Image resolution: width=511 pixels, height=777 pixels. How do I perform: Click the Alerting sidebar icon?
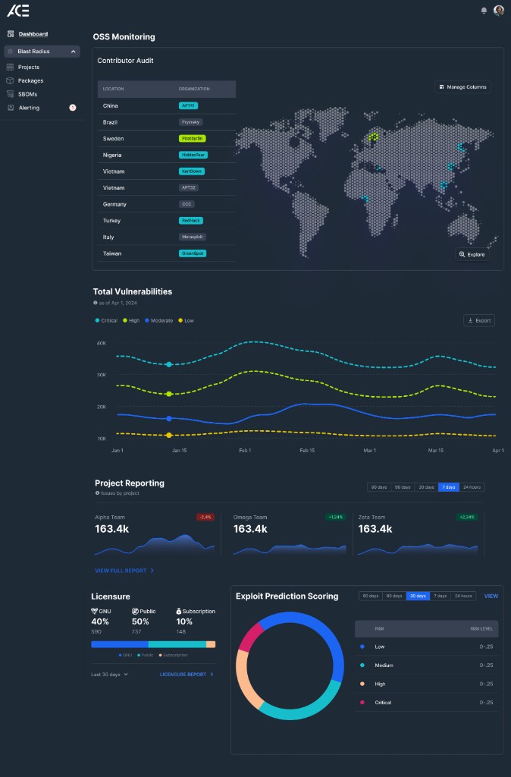[x=11, y=108]
